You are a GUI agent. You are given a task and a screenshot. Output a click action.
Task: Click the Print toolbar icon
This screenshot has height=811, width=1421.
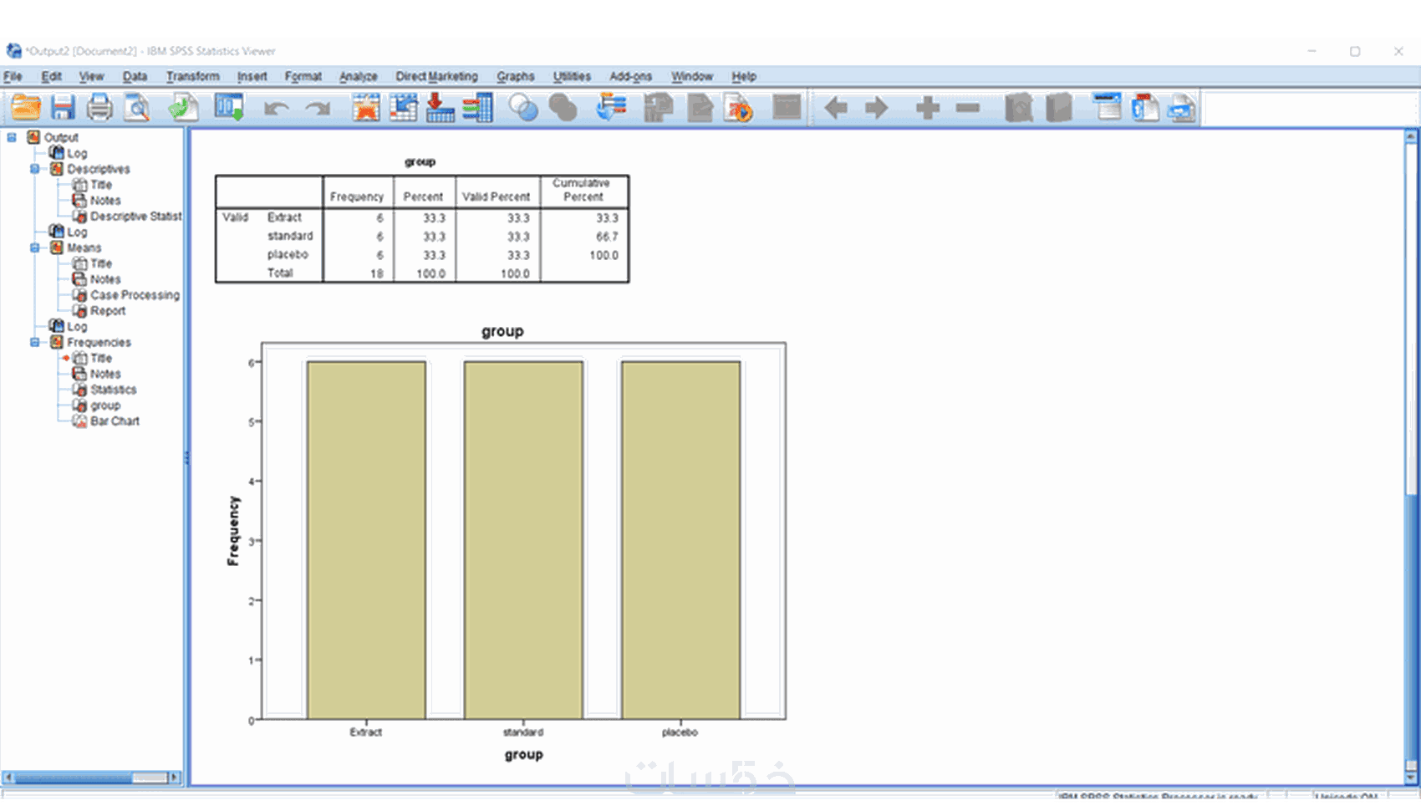pos(99,108)
